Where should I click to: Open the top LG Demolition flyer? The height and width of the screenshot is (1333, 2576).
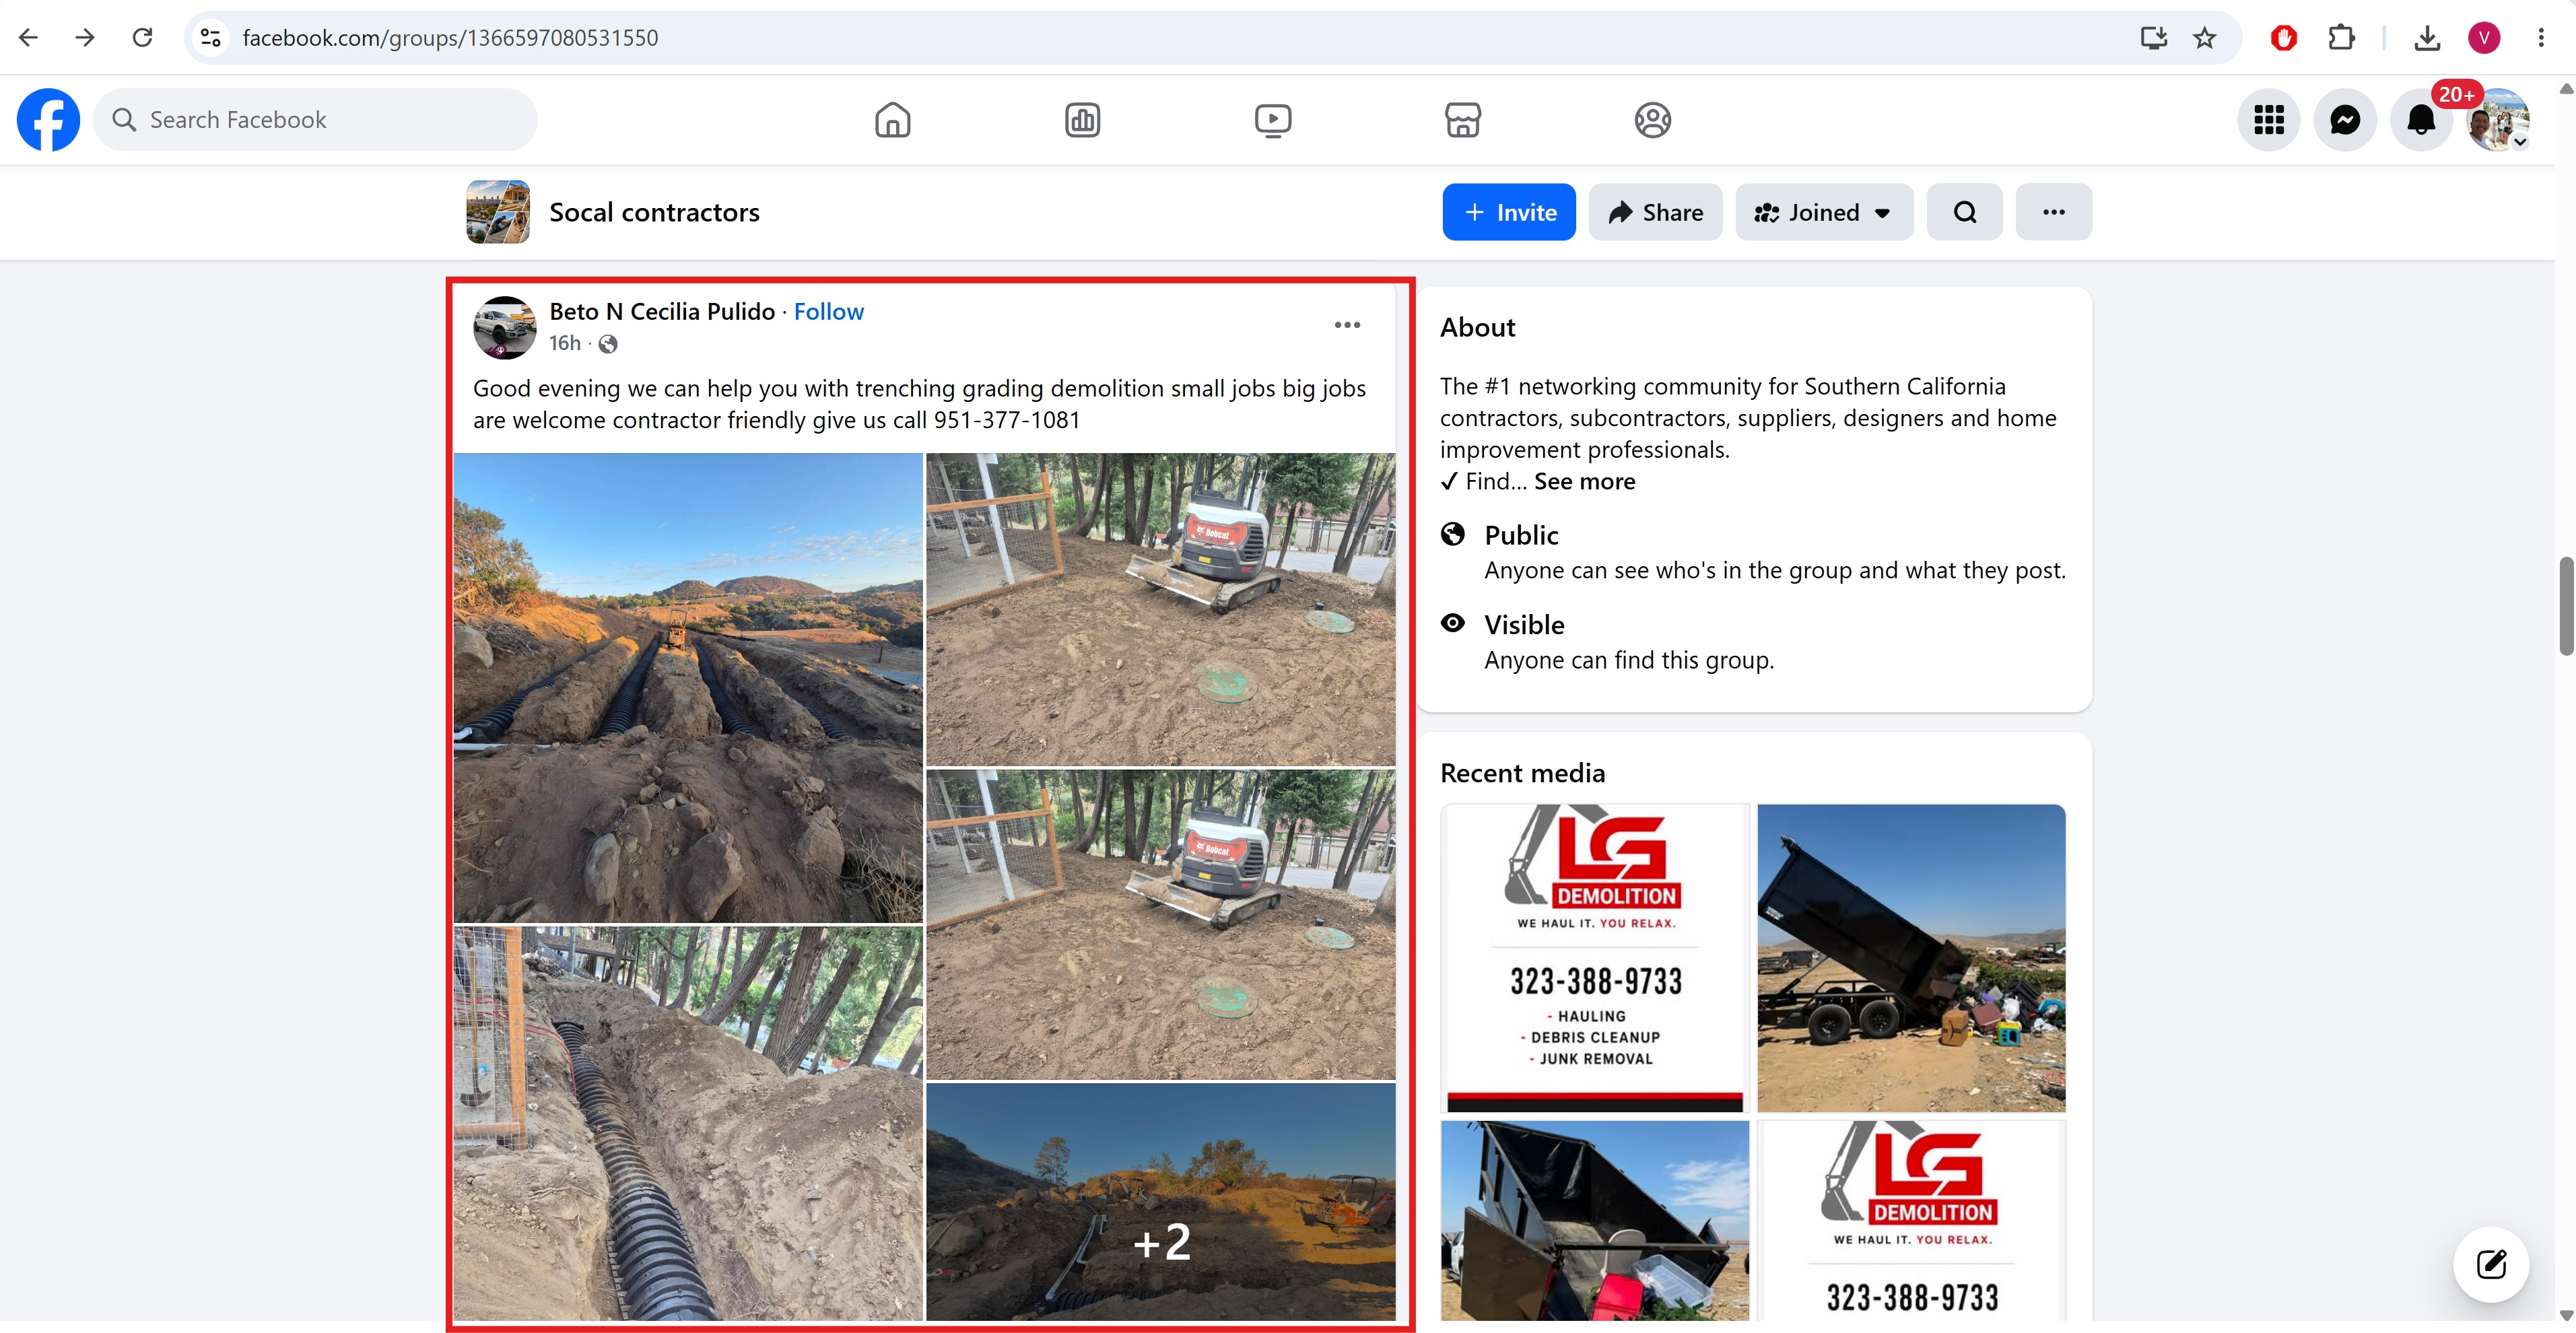(1595, 958)
